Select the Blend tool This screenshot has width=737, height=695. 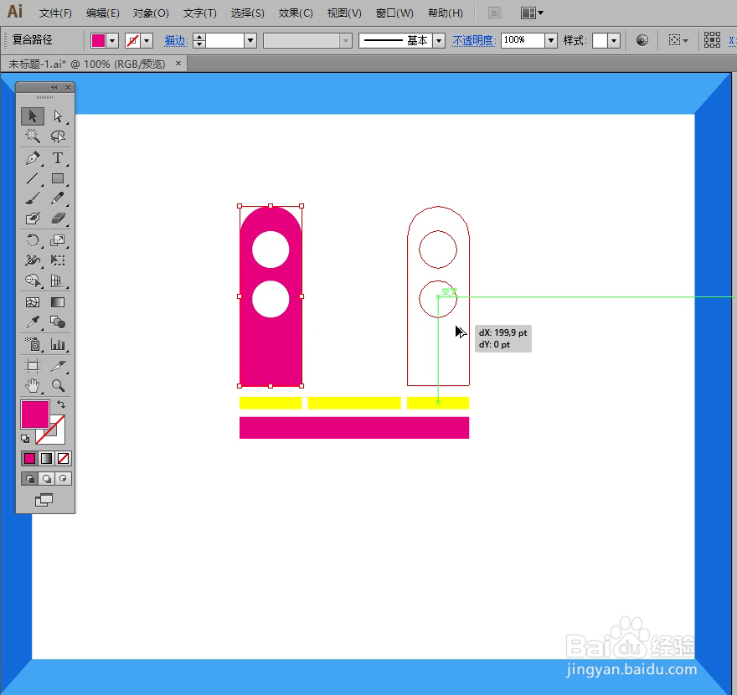[x=58, y=322]
